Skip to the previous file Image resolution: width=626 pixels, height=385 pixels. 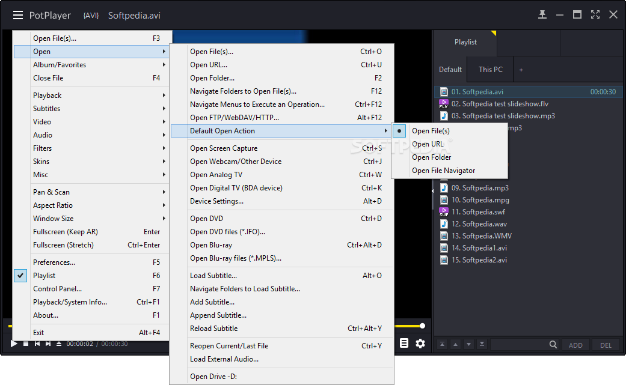(37, 344)
